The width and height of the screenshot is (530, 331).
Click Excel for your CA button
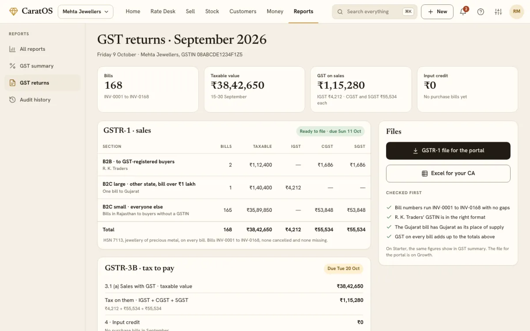pos(448,173)
